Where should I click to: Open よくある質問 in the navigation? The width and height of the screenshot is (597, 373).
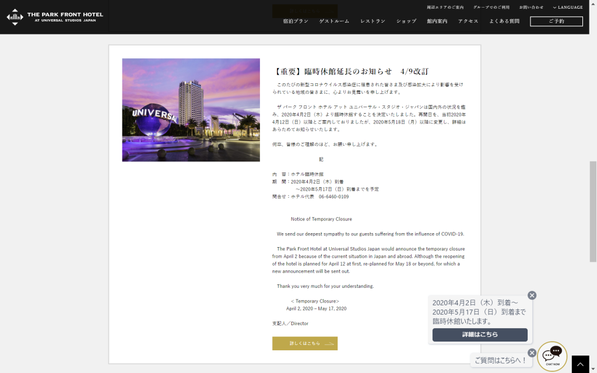504,22
